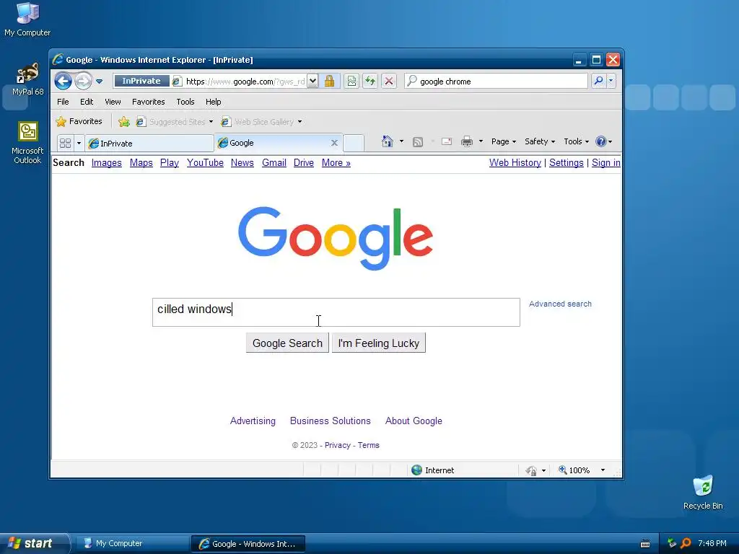
Task: Click the Forward arrow button
Action: coord(83,81)
